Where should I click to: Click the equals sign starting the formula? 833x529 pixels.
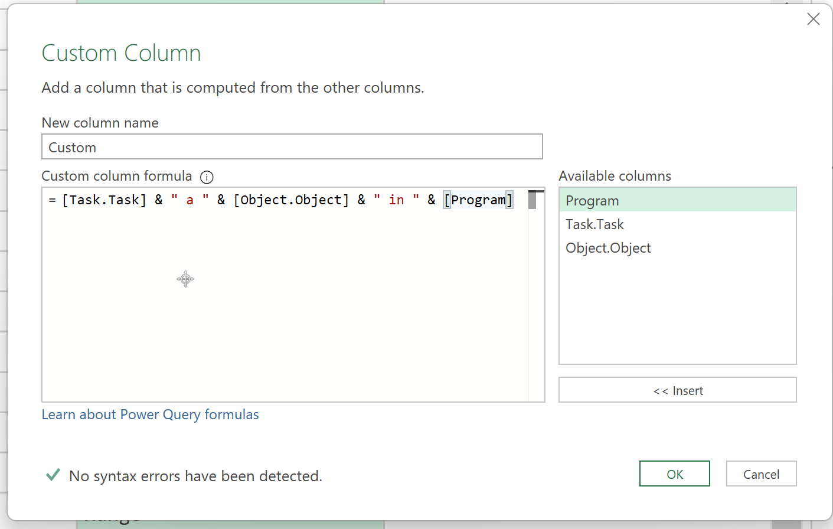point(53,200)
